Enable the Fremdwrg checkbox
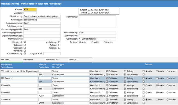Image resolution: width=178 pixels, height=105 pixels. coord(25,51)
